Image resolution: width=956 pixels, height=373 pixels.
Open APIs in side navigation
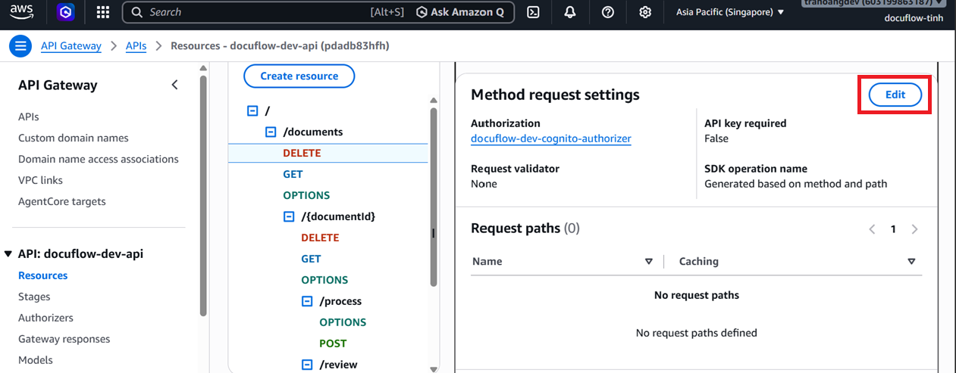[x=29, y=117]
